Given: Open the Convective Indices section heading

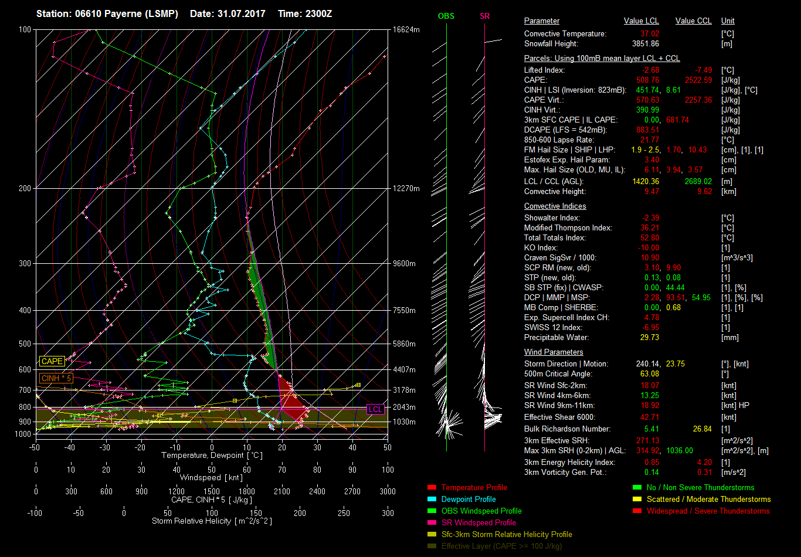Looking at the screenshot, I should pos(555,206).
